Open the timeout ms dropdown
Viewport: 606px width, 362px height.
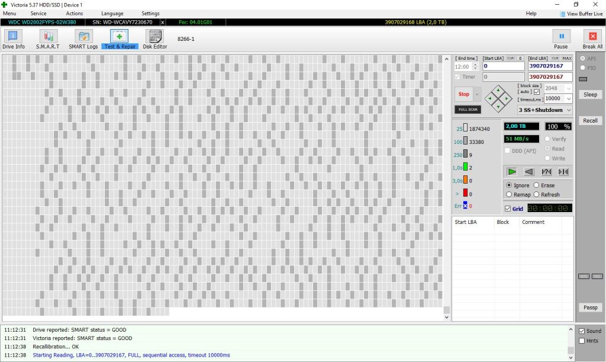569,98
